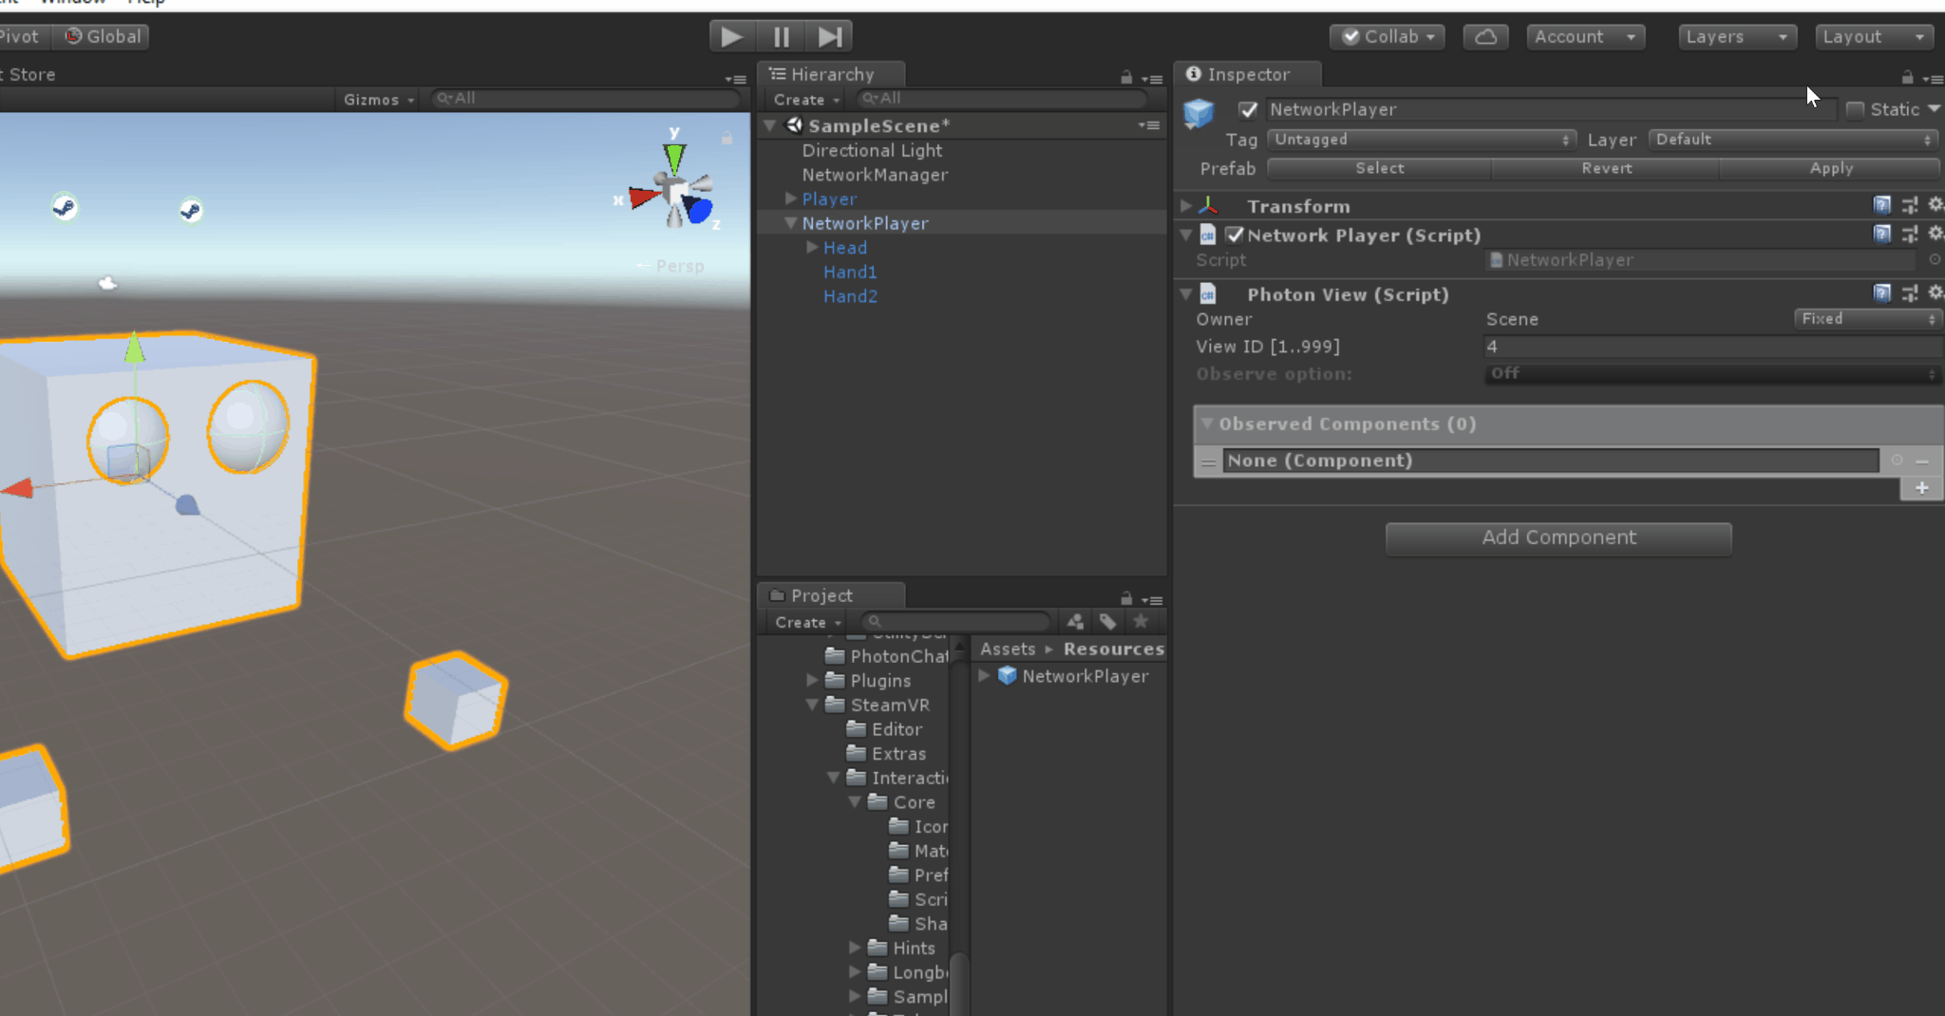Select Hand1 in Hierarchy
Image resolution: width=1945 pixels, height=1016 pixels.
pyautogui.click(x=850, y=272)
